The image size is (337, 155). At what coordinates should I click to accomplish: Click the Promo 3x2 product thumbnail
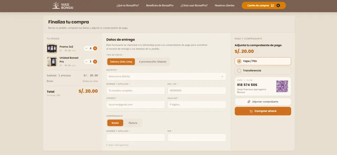(x=52, y=48)
